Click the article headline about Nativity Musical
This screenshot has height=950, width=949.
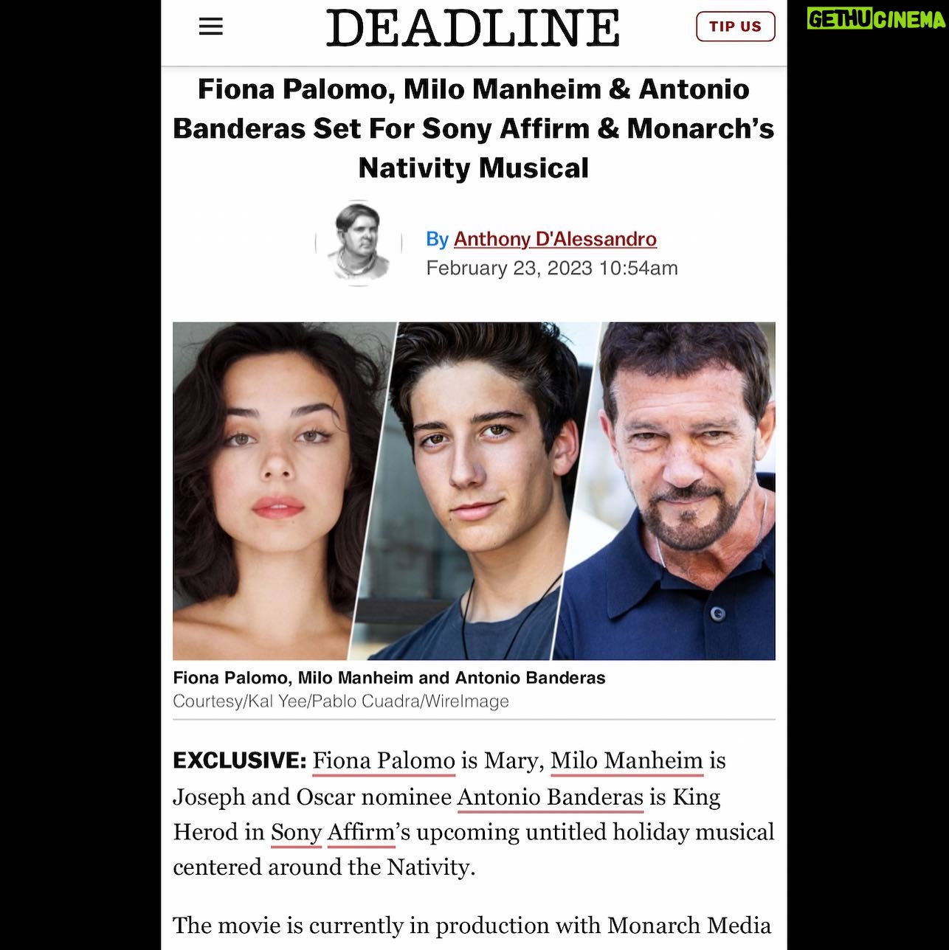pos(474,128)
